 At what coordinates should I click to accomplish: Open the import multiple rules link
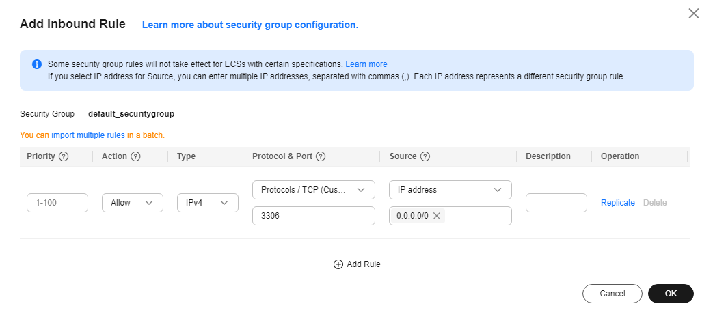pyautogui.click(x=88, y=135)
